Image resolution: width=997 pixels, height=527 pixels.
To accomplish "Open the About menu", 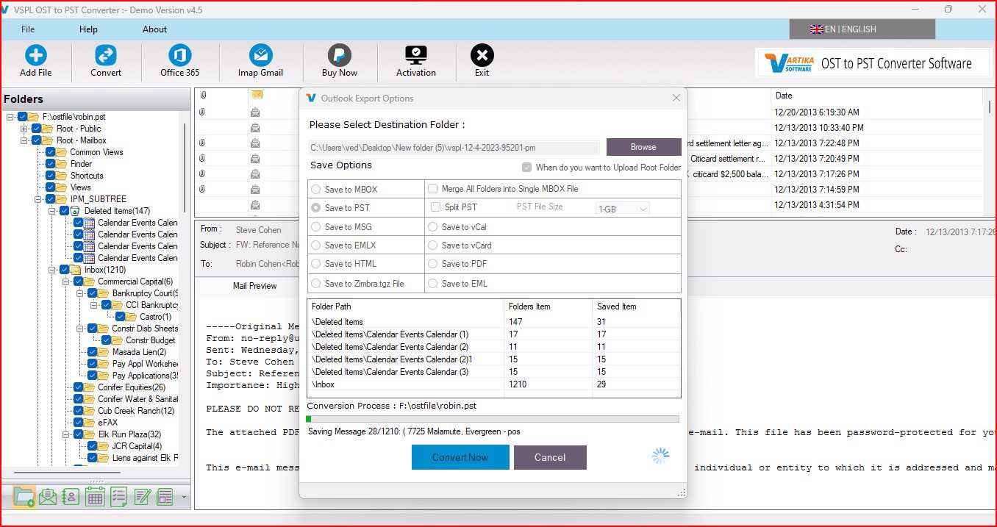I will (154, 29).
